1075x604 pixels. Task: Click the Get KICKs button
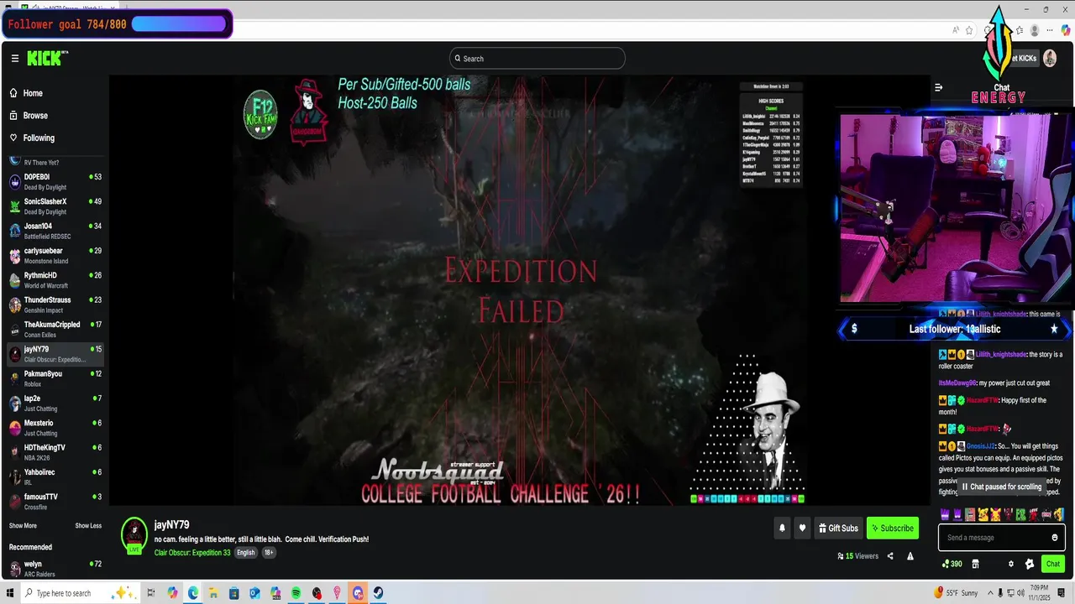pos(1022,58)
